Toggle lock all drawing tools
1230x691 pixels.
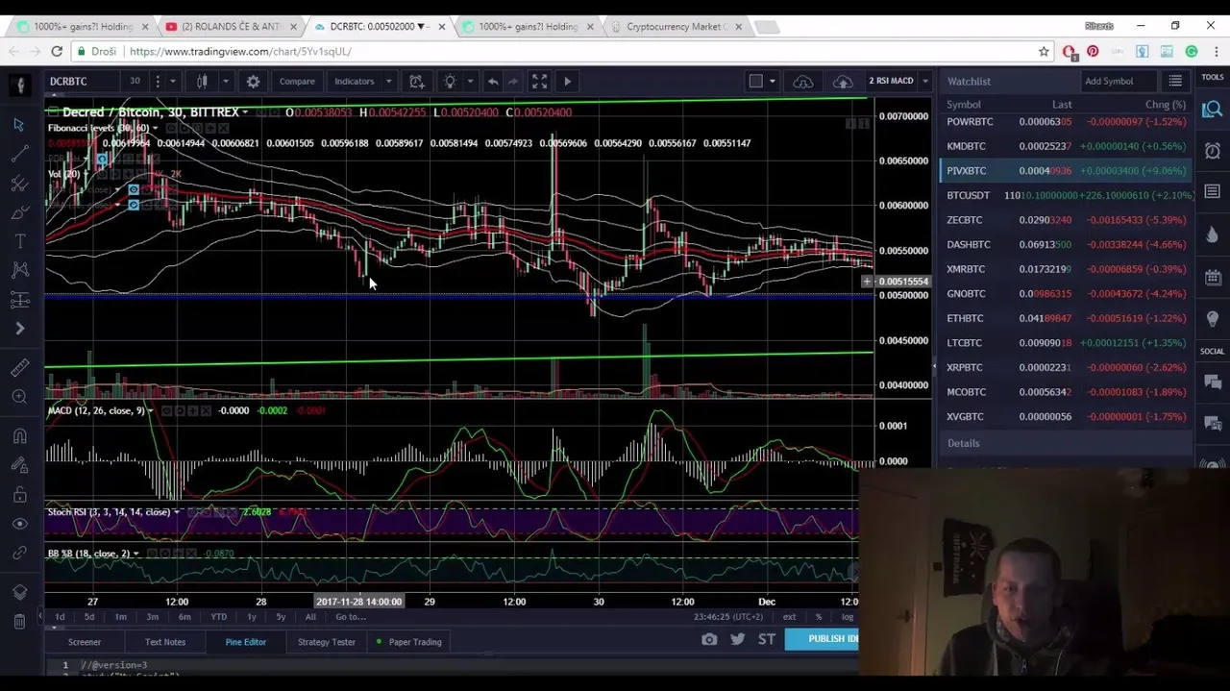(x=19, y=495)
